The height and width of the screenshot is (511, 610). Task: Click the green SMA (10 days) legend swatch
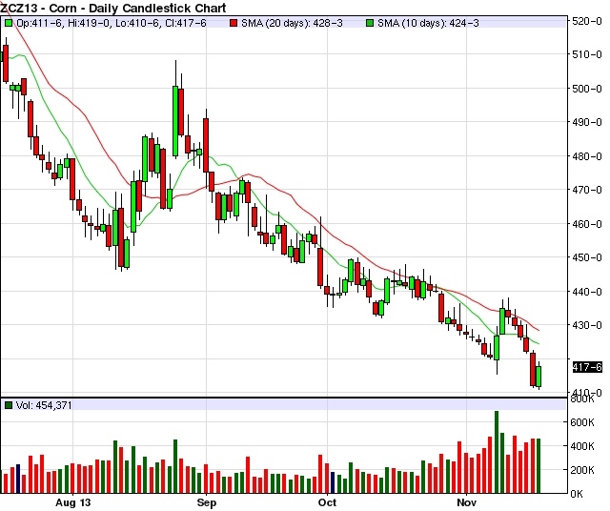click(x=370, y=23)
